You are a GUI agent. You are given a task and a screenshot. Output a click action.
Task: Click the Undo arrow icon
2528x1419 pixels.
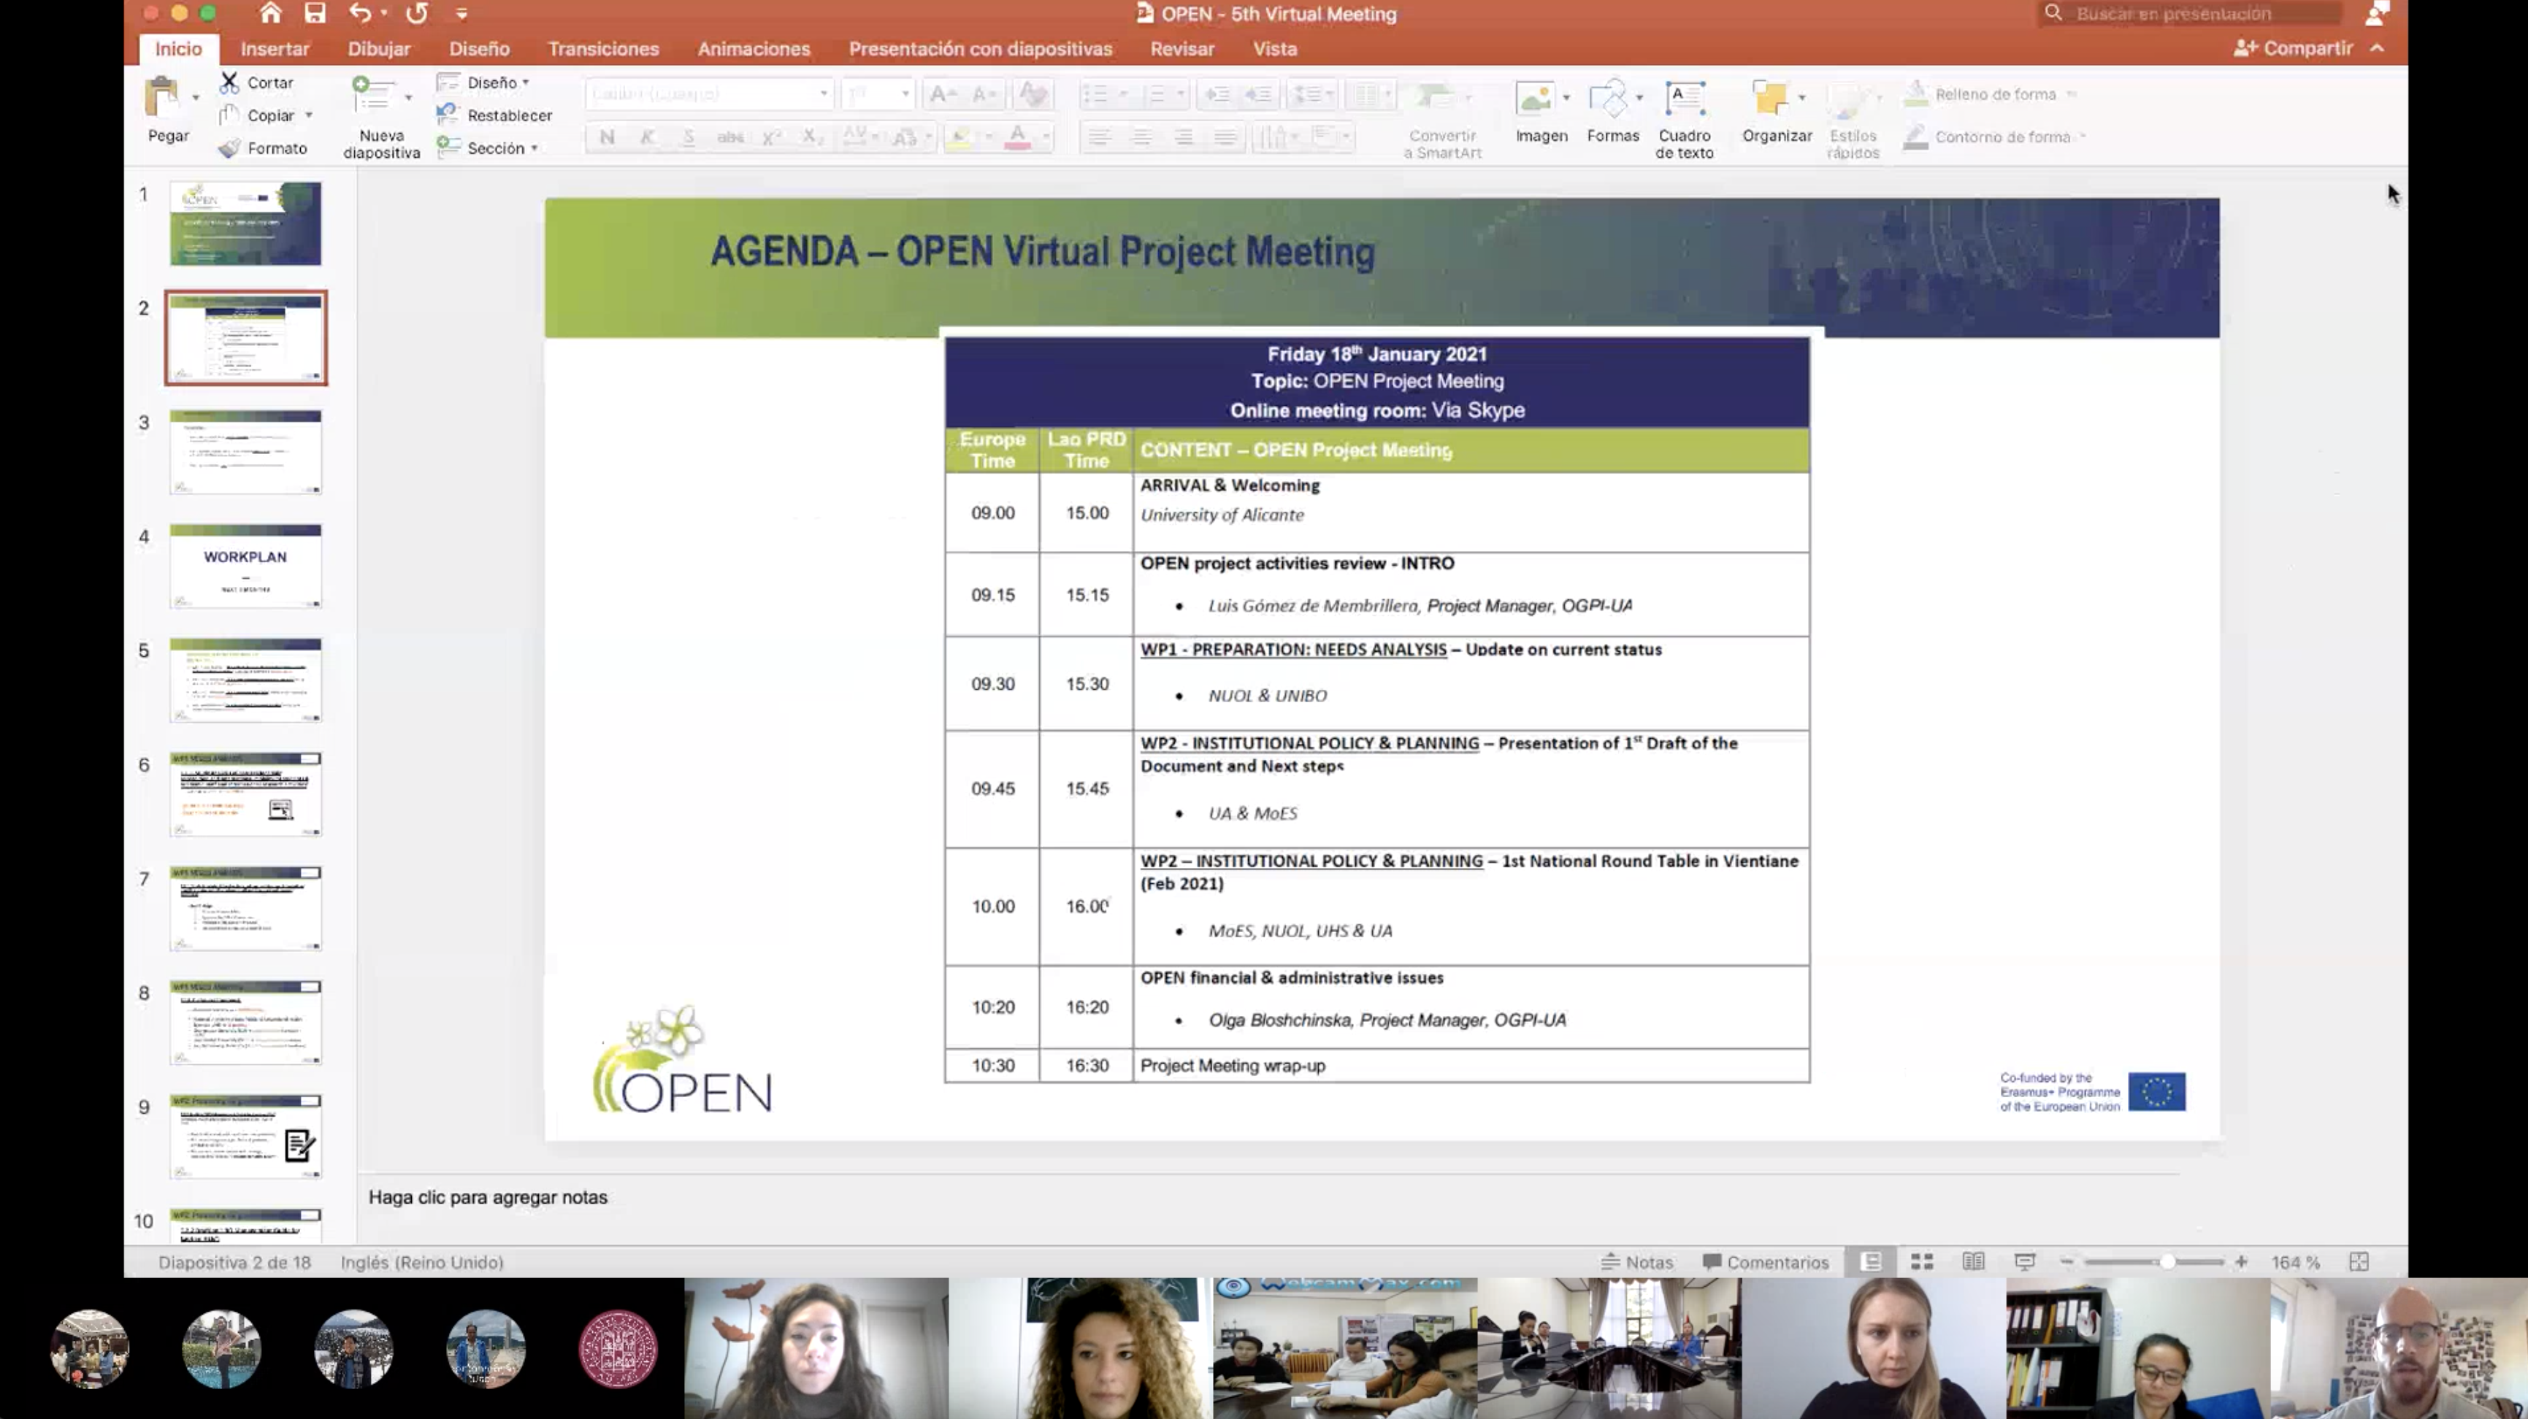tap(359, 14)
